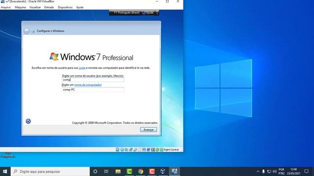Focus the computer name field 'comp-PC'
The width and height of the screenshot is (314, 176).
pyautogui.click(x=93, y=89)
